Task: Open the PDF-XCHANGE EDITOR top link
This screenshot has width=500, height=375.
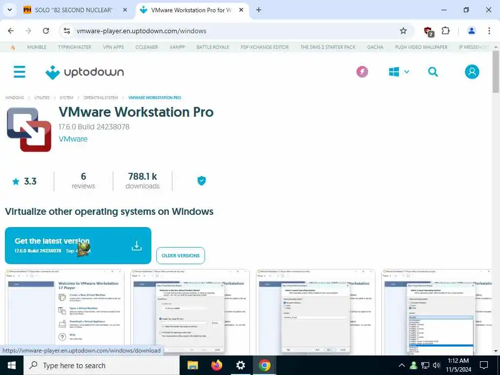Action: [265, 47]
